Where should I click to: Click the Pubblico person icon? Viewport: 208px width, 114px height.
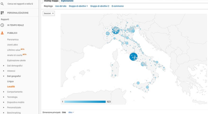coord(2,33)
